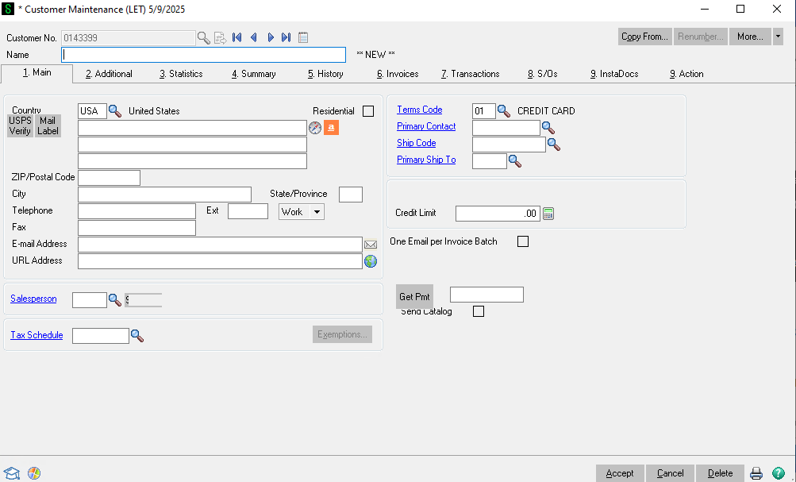
Task: Open the globe icon next to URL Address
Action: (x=370, y=261)
